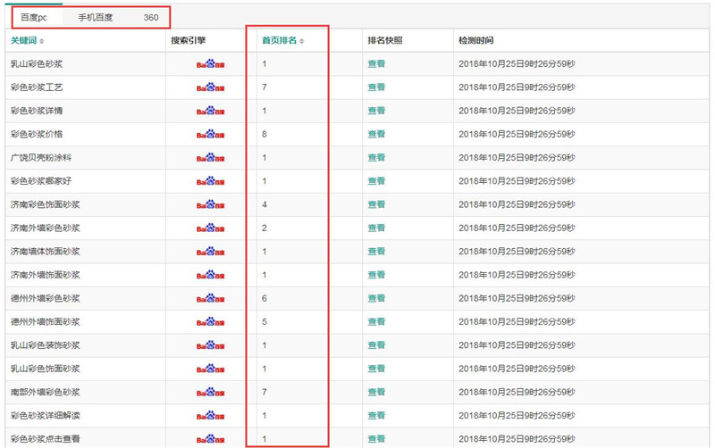This screenshot has height=448, width=715.
Task: View 查看 link for 彩色砂浆价格
Action: pyautogui.click(x=376, y=134)
